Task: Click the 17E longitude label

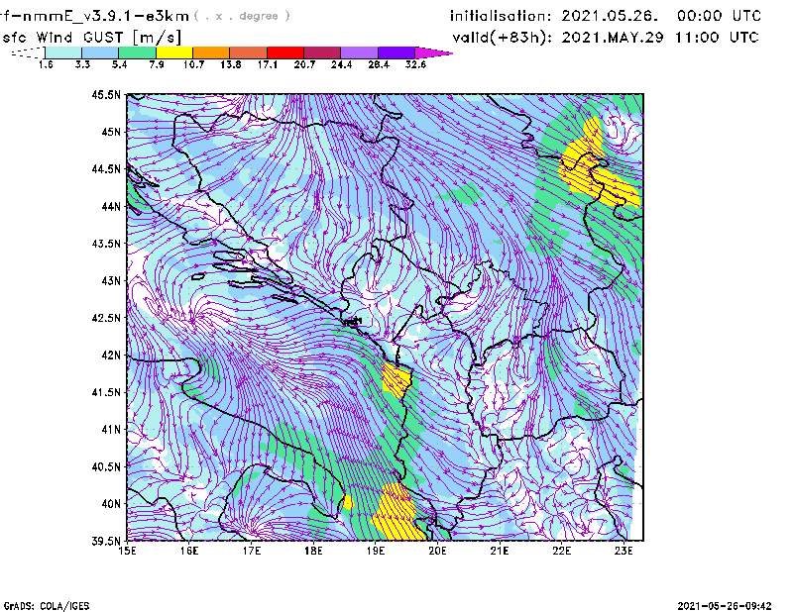Action: coord(252,551)
